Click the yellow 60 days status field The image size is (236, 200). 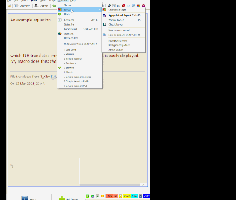(x=127, y=196)
